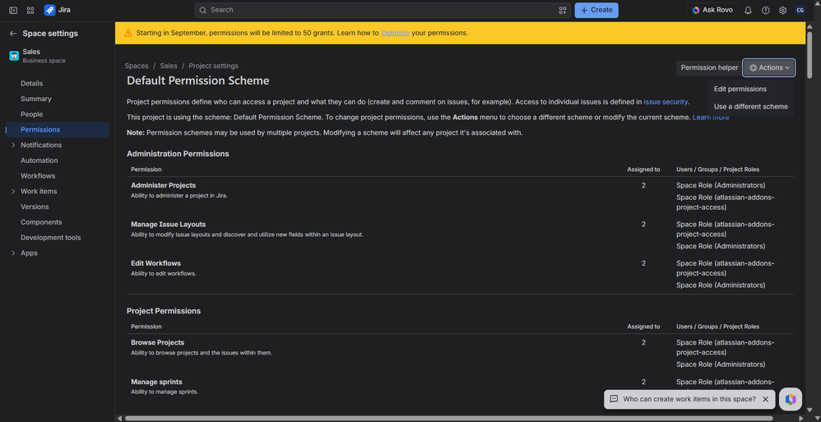Click the Optimize link in banner
821x422 pixels.
(x=395, y=33)
